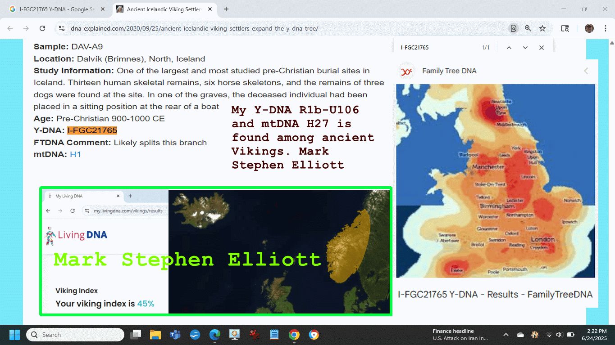615x345 pixels.
Task: Click the Sample: DAV-A9 line
Action: (68, 46)
